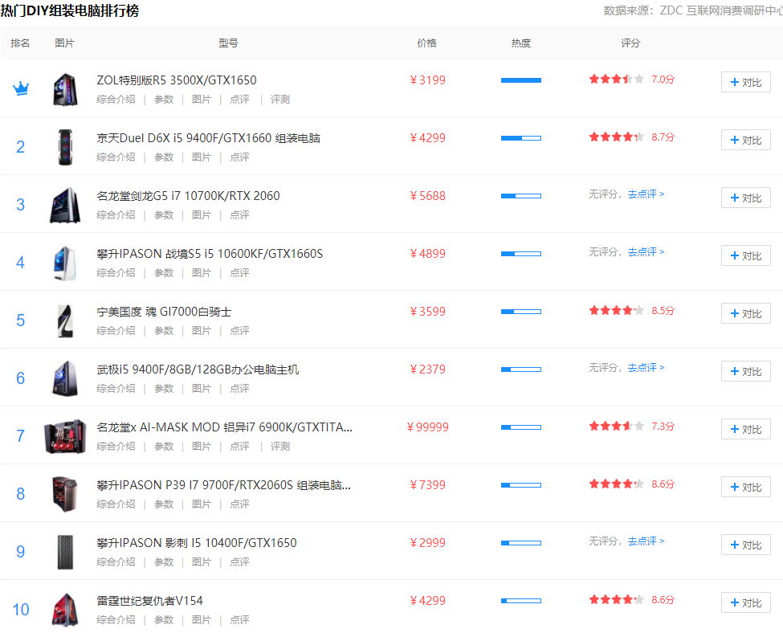Click 京天Duel D6X computer case image
This screenshot has width=783, height=637.
64,147
